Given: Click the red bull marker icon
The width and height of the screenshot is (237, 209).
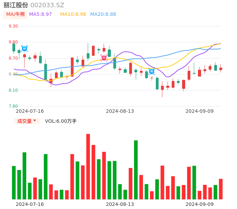Looking at the screenshot, I should (x=104, y=58).
